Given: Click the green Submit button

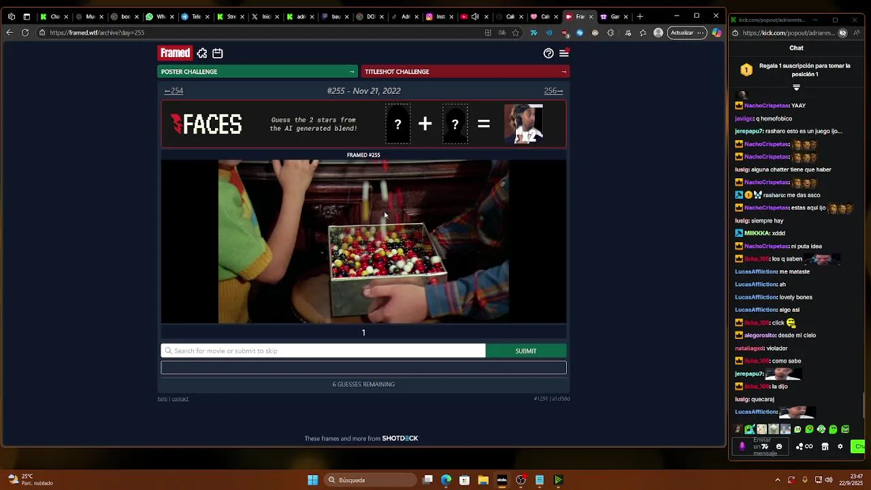Looking at the screenshot, I should pos(525,350).
